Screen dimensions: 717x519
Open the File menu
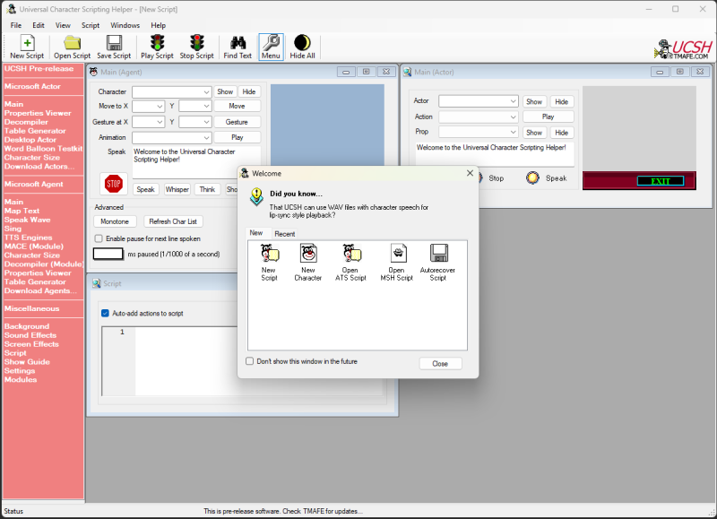coord(16,25)
